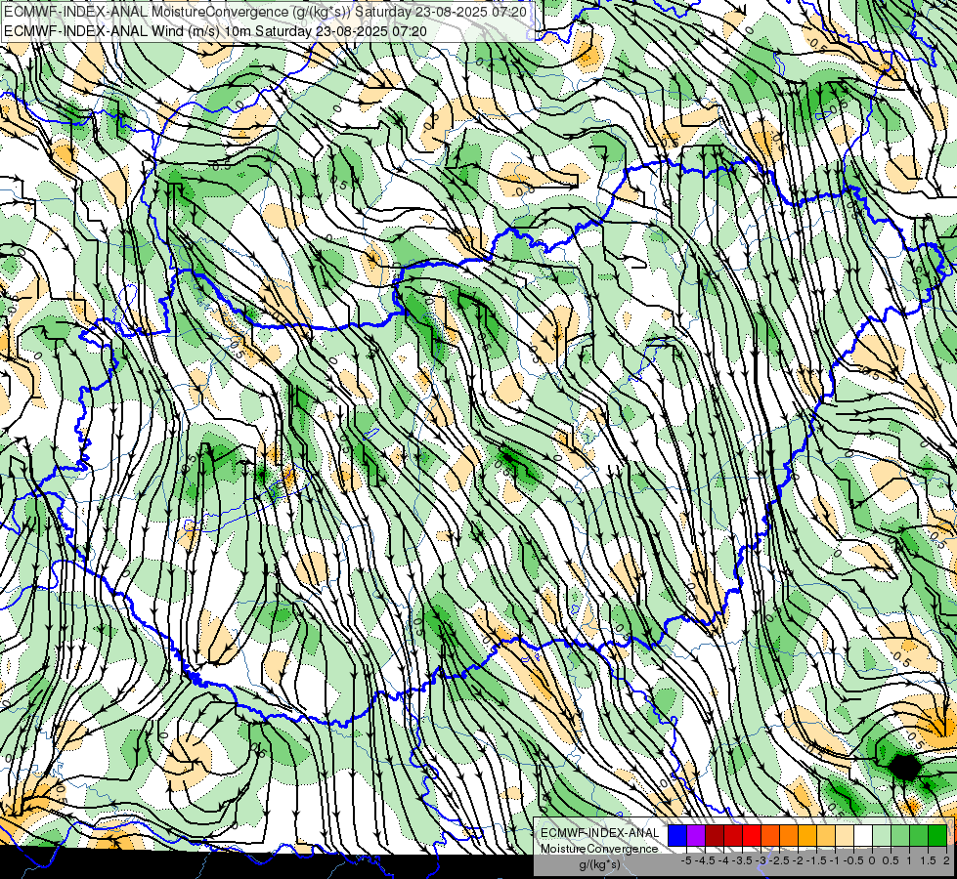
Task: Click the legend tick value '-5'
Action: (x=686, y=860)
